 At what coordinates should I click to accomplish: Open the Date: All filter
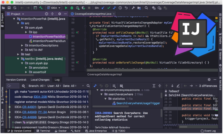tap(70, 86)
